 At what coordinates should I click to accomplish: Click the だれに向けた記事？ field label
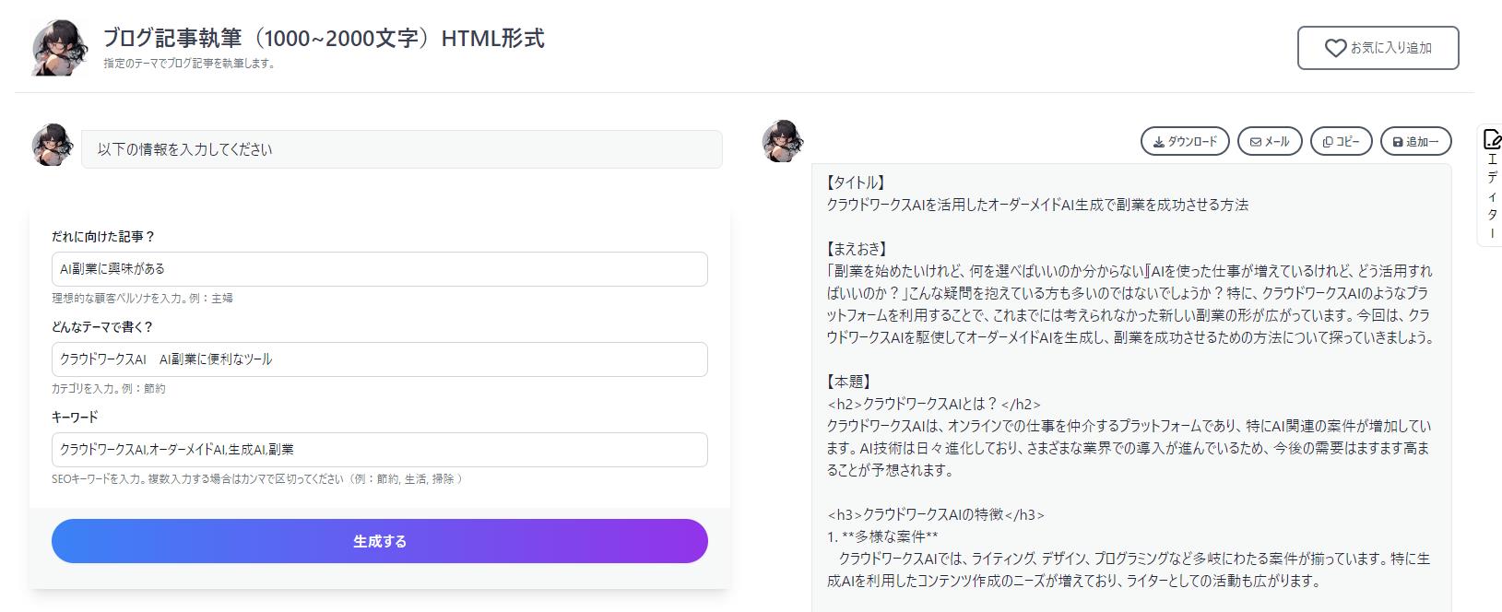tap(103, 237)
